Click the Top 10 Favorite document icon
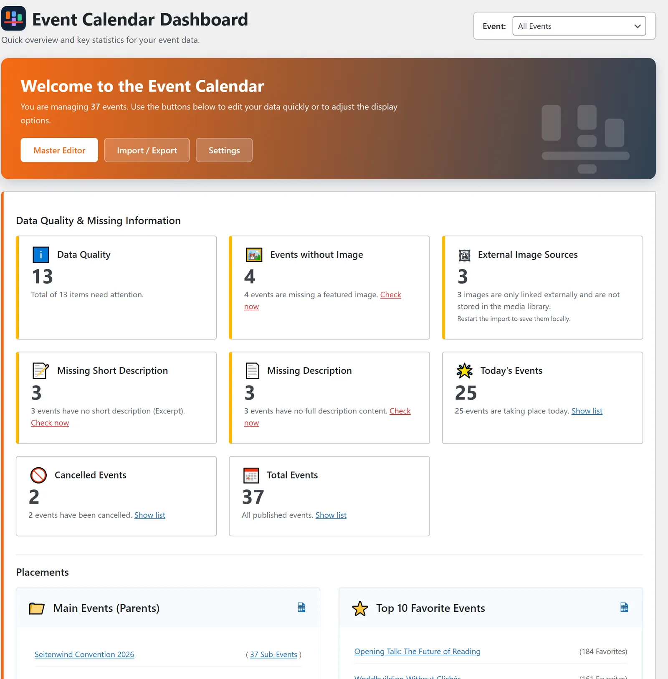 point(624,608)
